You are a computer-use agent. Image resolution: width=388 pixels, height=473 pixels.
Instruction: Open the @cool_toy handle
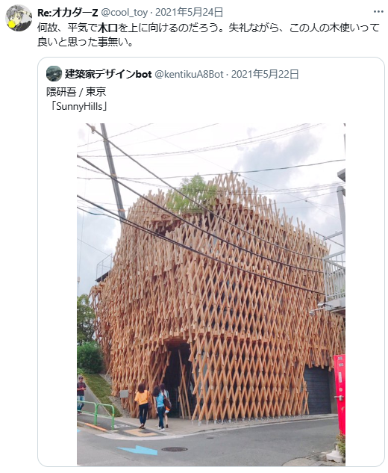124,13
